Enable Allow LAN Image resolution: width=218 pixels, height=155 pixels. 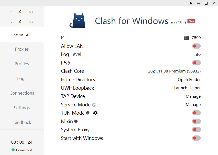pyautogui.click(x=196, y=46)
